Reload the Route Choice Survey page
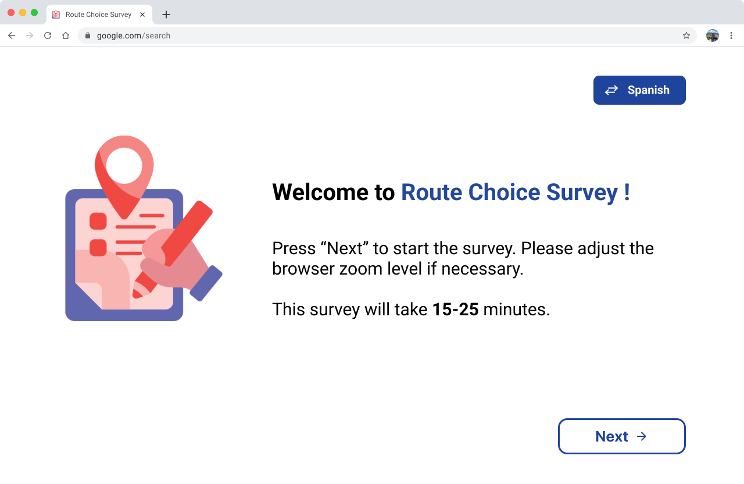 click(48, 35)
